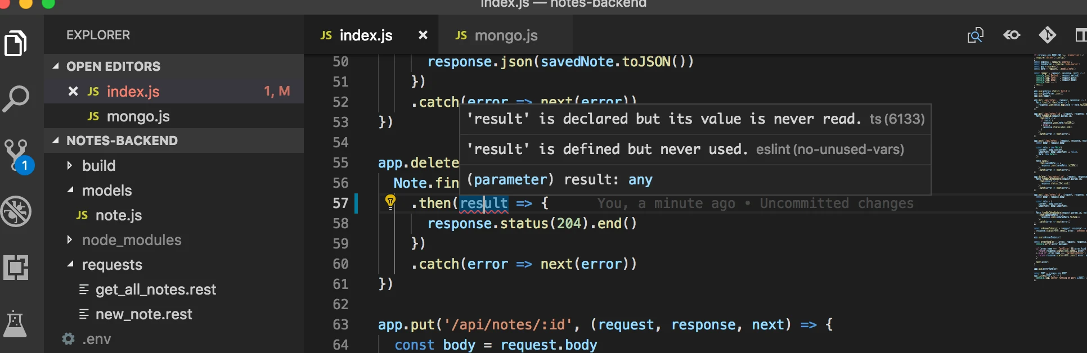Click the split editor icon

tap(1081, 35)
